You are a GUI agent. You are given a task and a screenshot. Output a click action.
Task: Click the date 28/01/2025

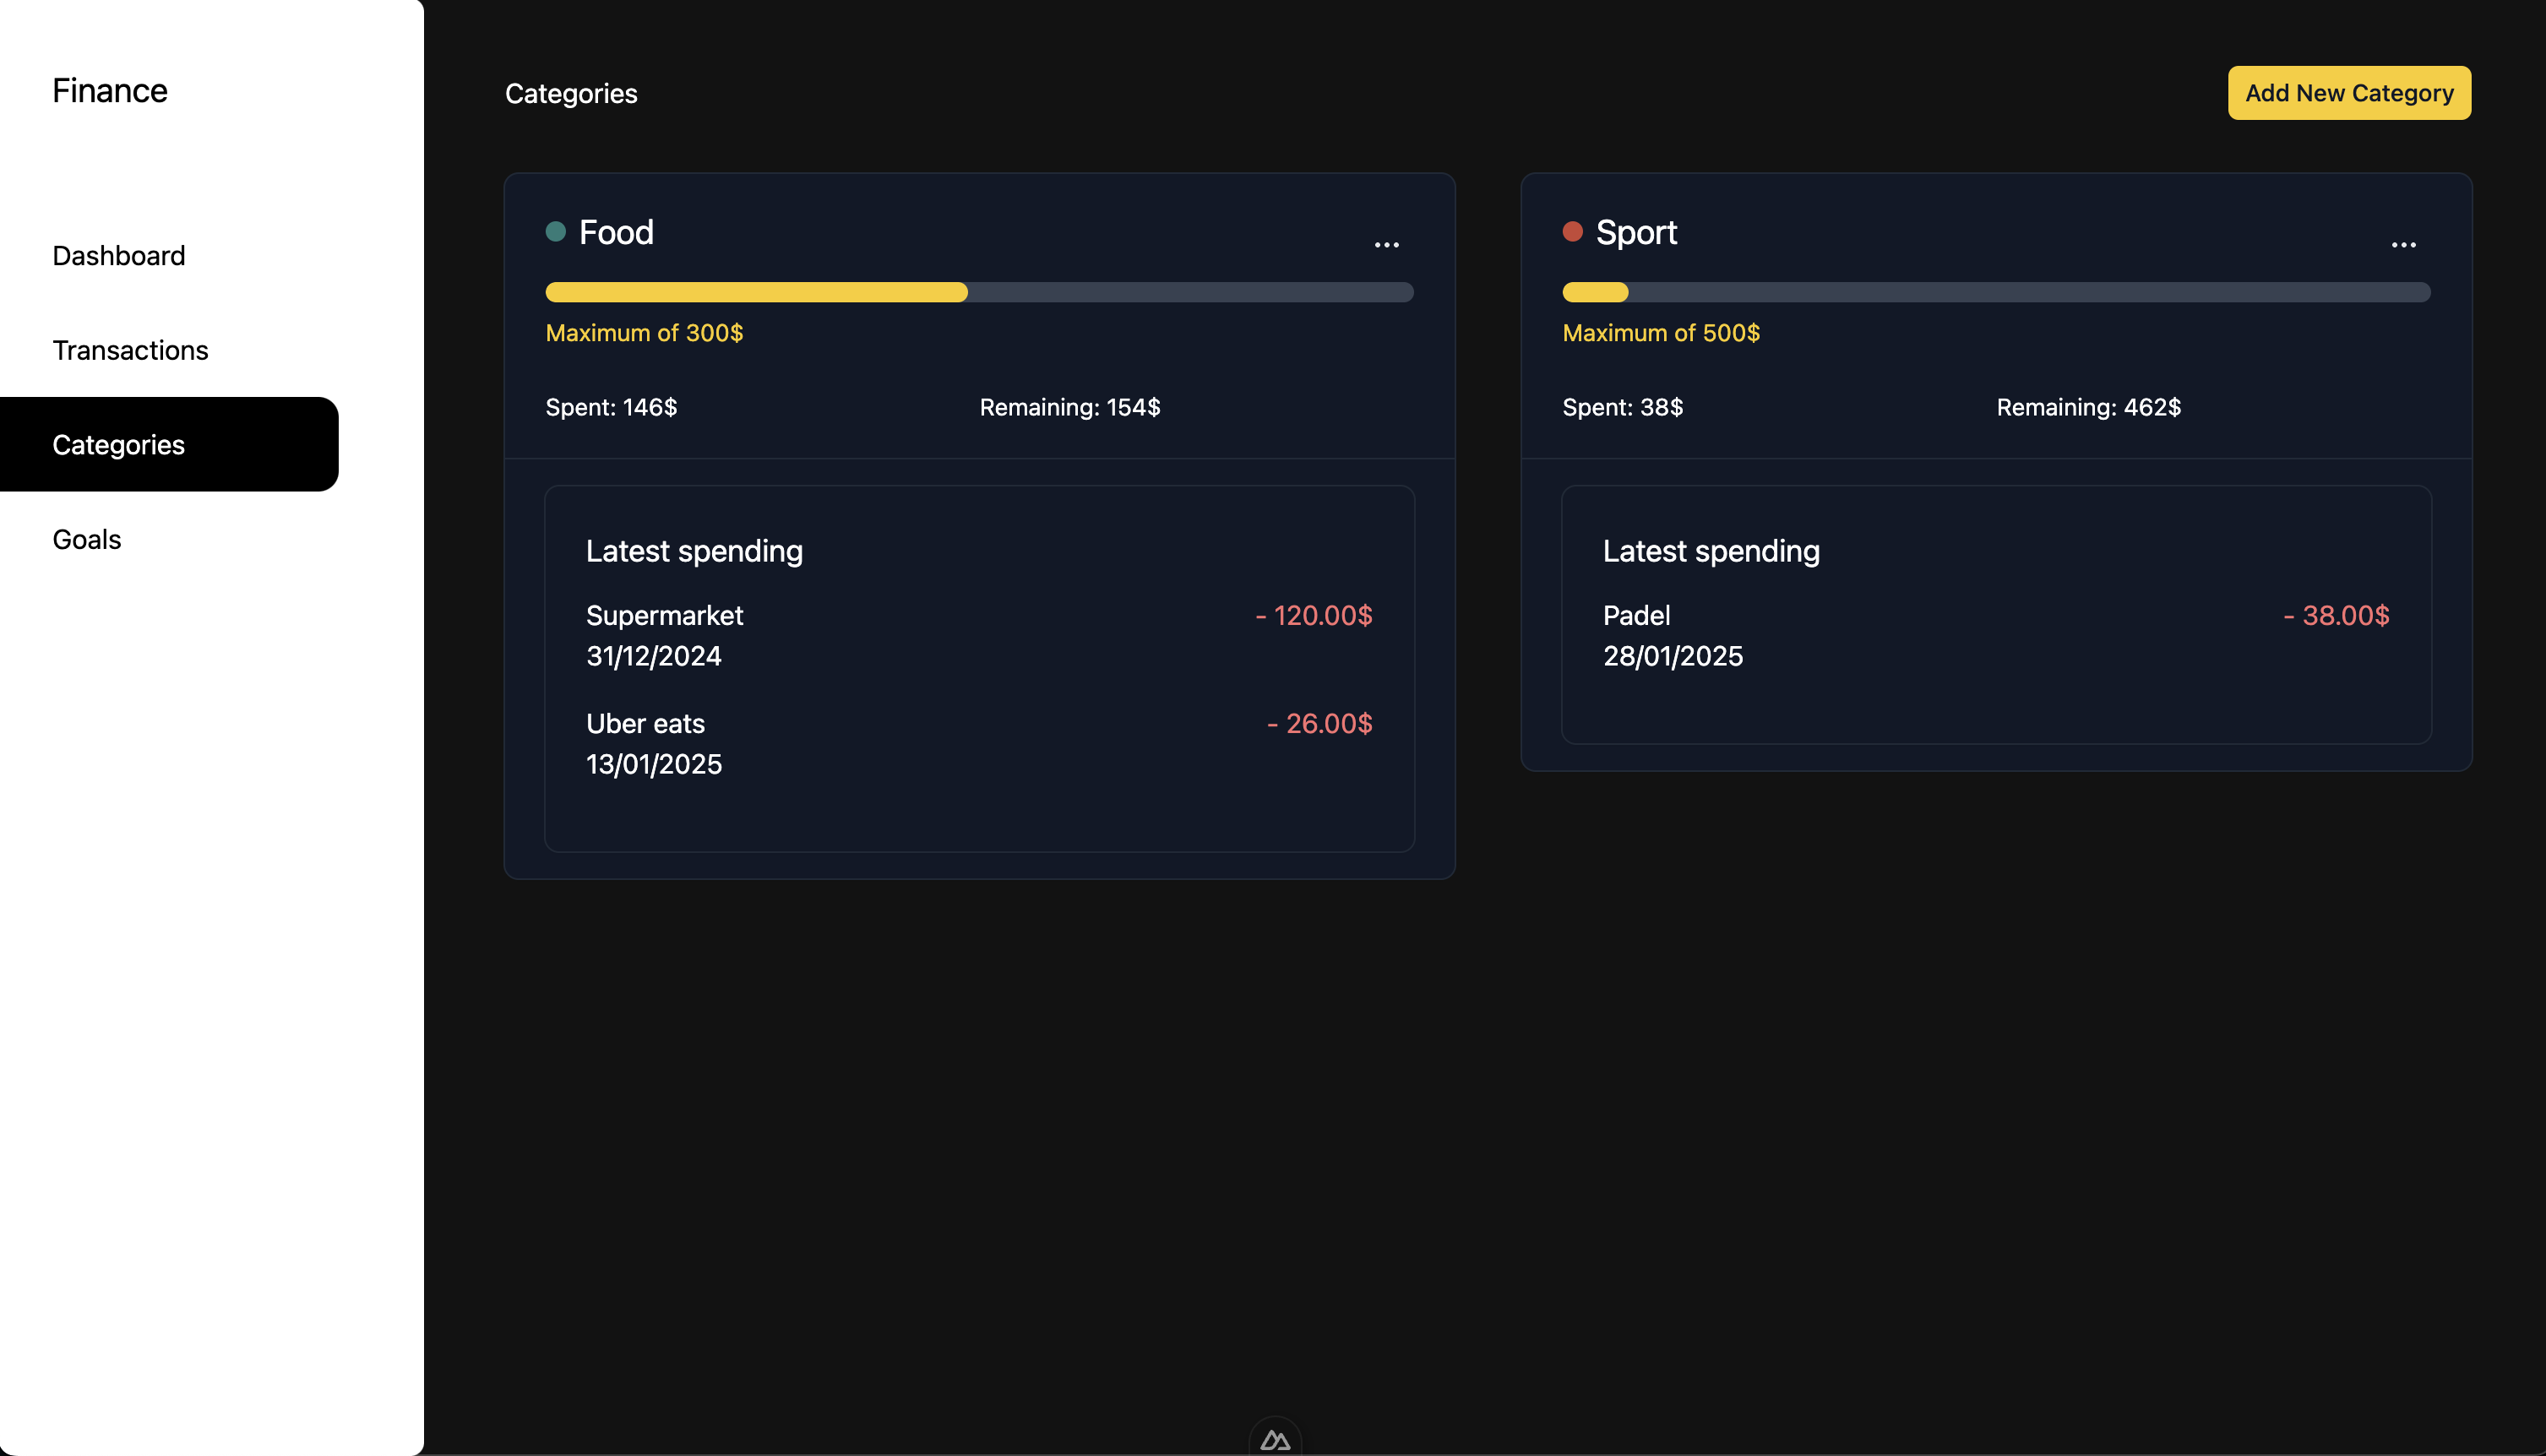(1672, 656)
